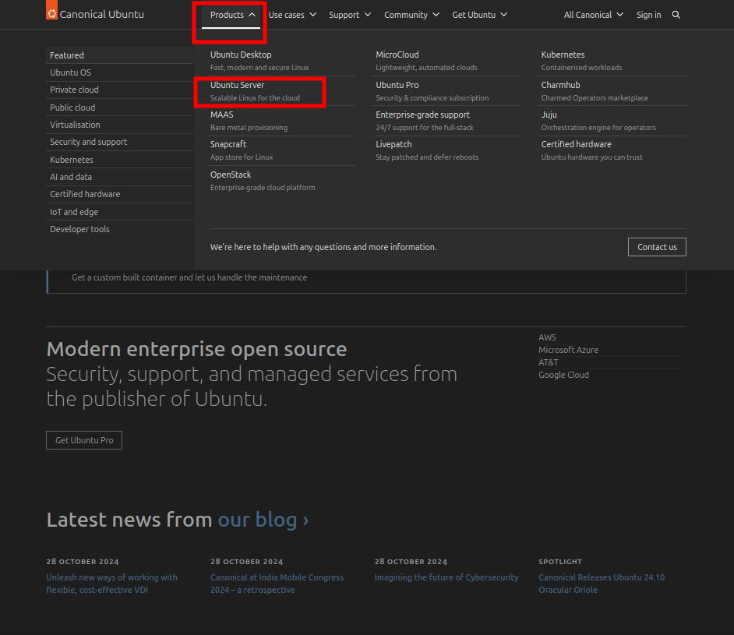Screen dimensions: 734x635
Task: Select the AI and data side tab
Action: click(x=119, y=177)
